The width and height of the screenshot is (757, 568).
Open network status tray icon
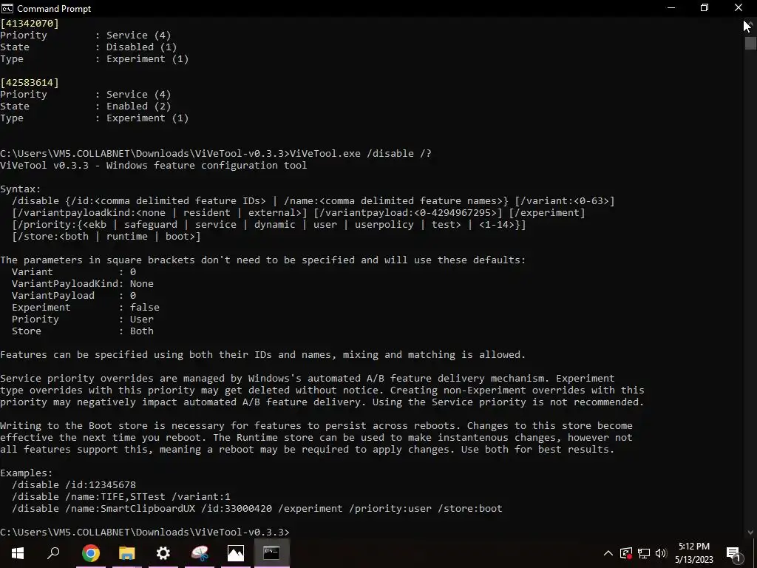(x=644, y=553)
